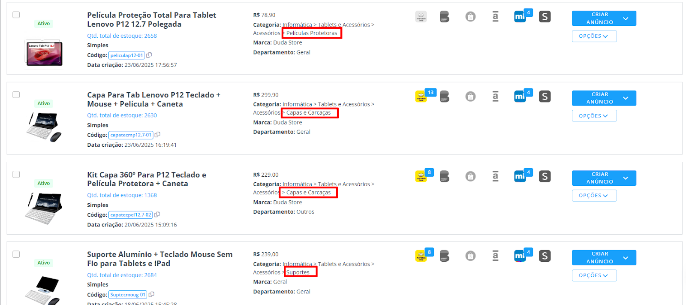Click Magalu icon on Suporte Alumínio row
Viewport: 686px width, 305px height.
[520, 256]
